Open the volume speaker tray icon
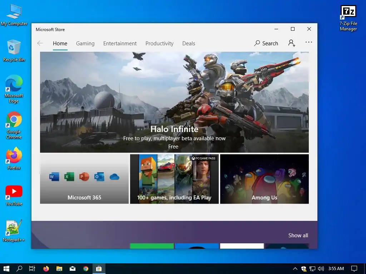 point(321,269)
